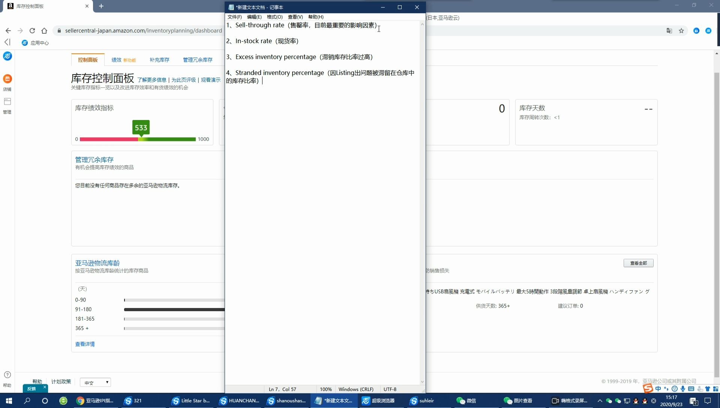Click the 91-180 day inventory age bar
720x408 pixels.
click(x=174, y=309)
